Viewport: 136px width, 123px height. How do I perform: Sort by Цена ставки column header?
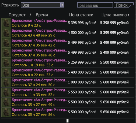pos(81,15)
